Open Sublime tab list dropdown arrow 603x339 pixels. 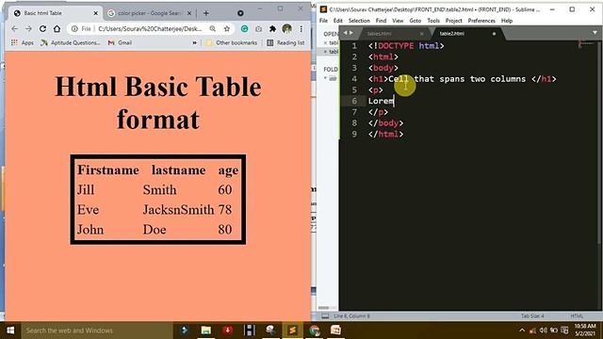coord(595,33)
